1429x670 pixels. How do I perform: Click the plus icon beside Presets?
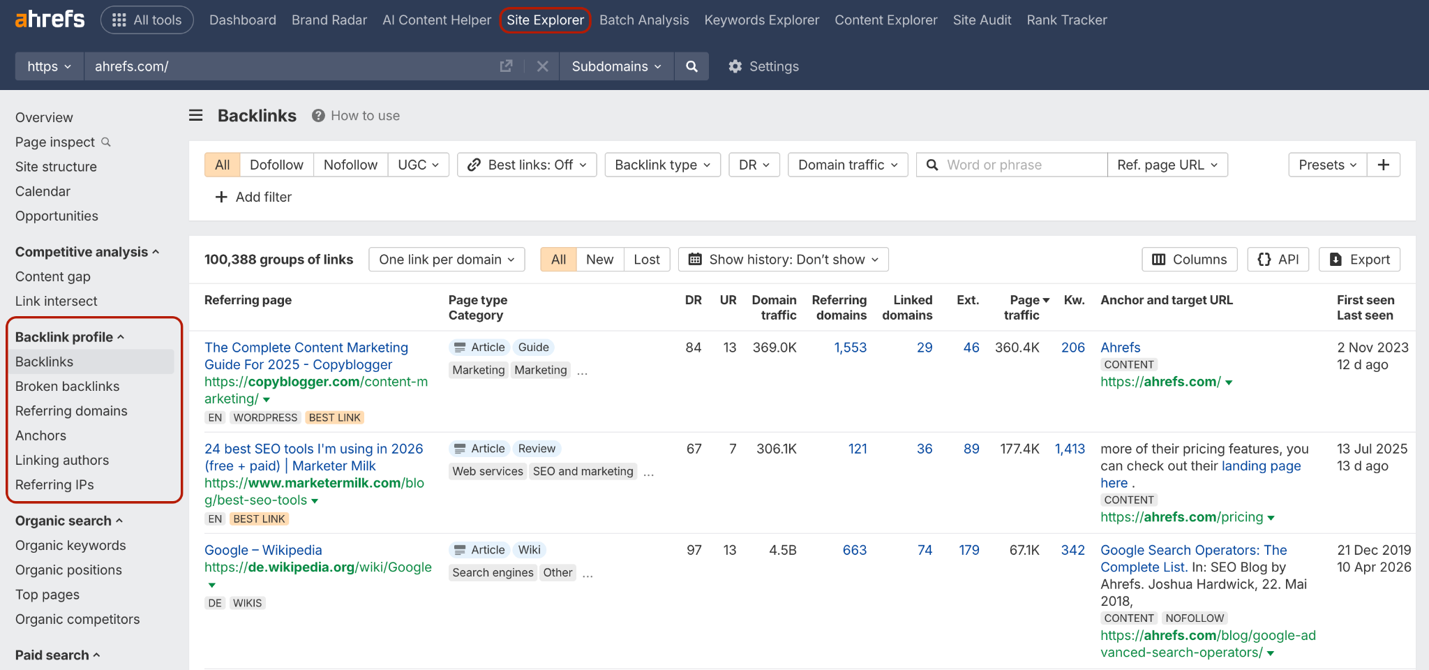pos(1384,165)
